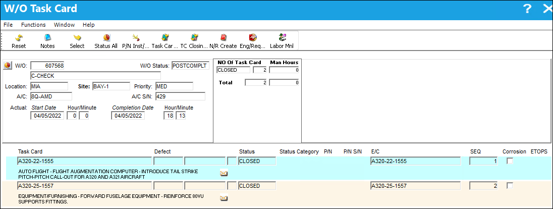The image size is (553, 209).
Task: Click the W/O Status field POSTCOMPLT
Action: point(190,66)
